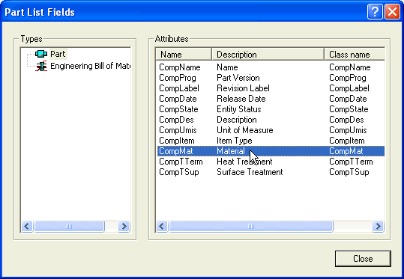Click the Types horizontal scrollbar thumb
The image size is (404, 279).
(x=69, y=227)
